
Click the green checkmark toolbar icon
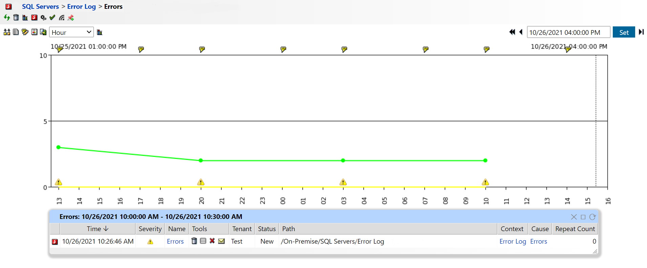pyautogui.click(x=52, y=17)
